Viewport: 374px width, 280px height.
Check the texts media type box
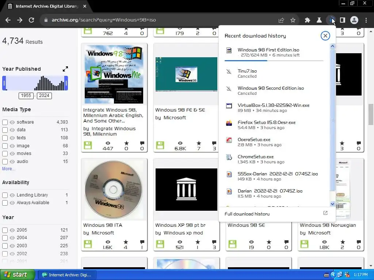(x=5, y=138)
